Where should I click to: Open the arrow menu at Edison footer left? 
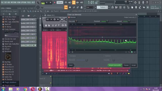click(43, 74)
